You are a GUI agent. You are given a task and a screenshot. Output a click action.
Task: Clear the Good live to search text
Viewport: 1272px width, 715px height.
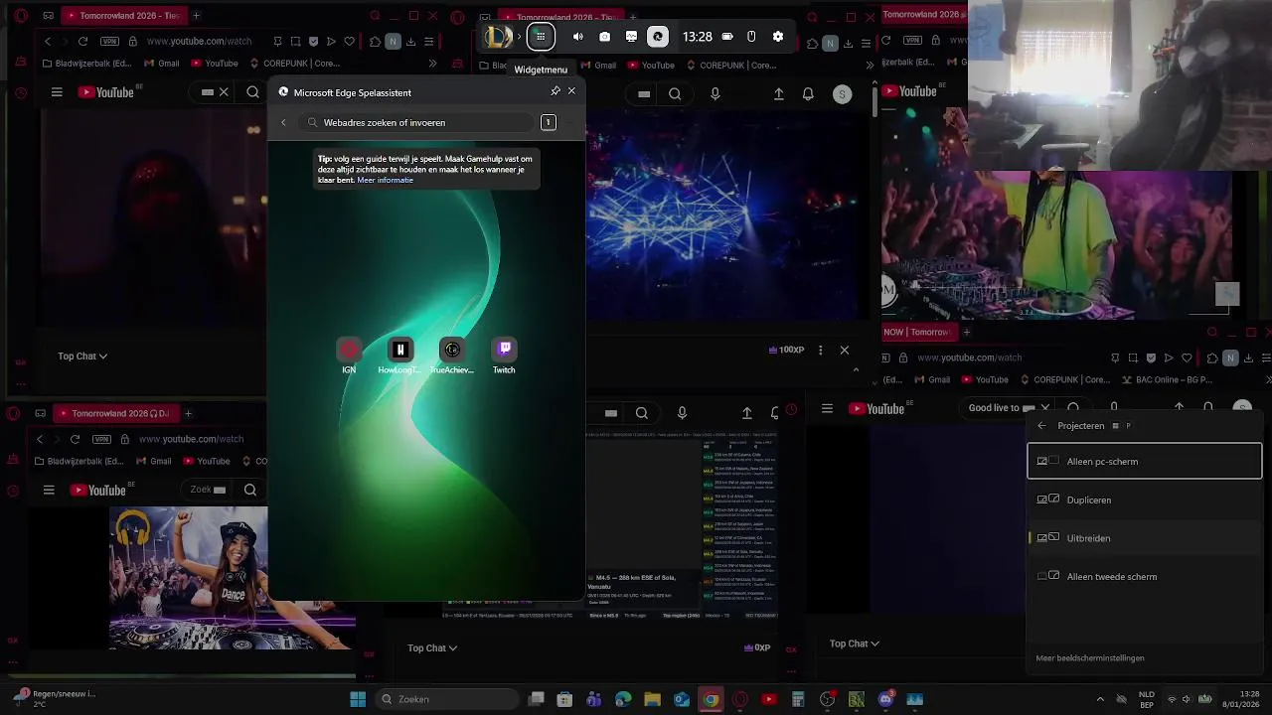pos(1045,408)
